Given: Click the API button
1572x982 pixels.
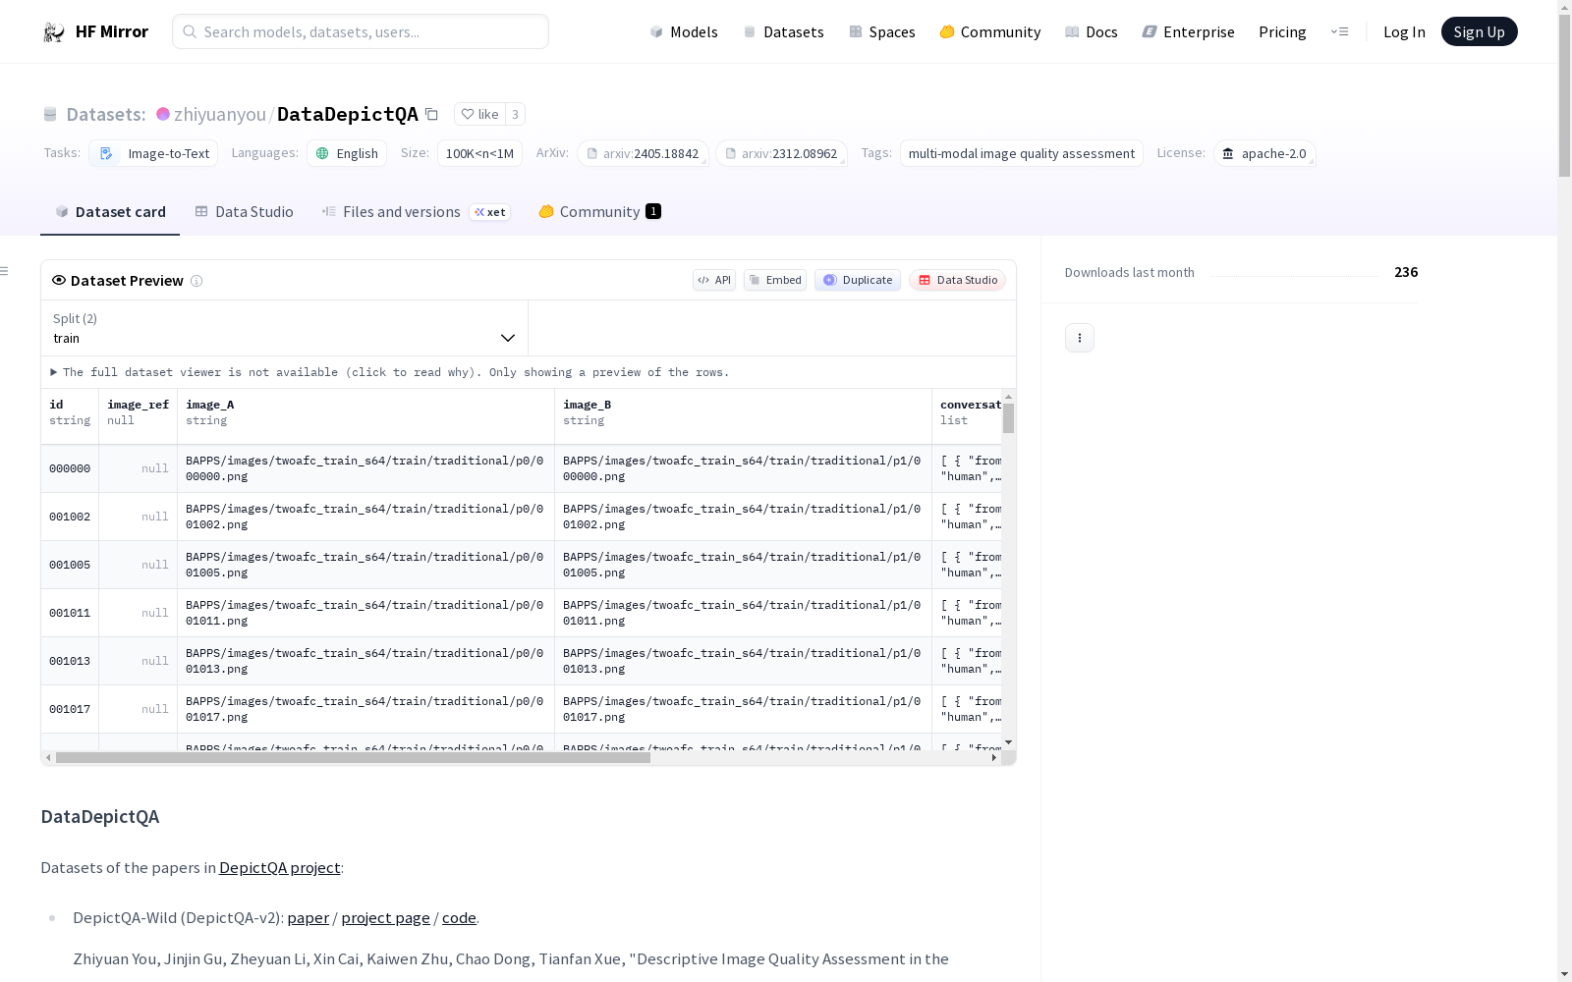Looking at the screenshot, I should [714, 280].
